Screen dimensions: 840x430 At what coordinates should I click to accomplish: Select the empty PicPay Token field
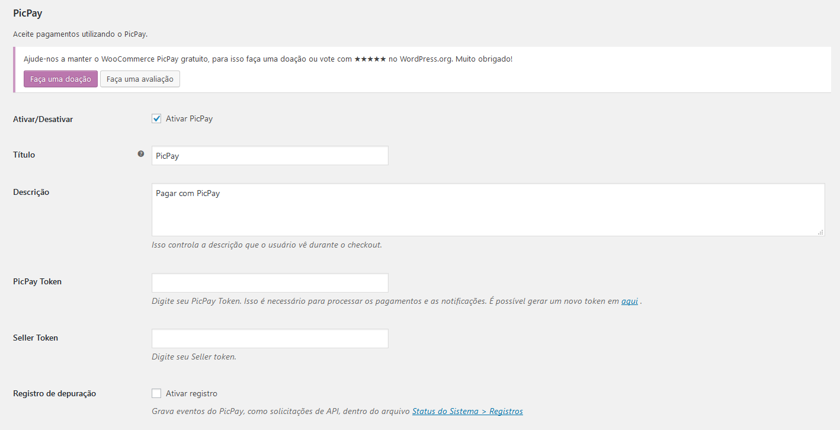click(270, 283)
